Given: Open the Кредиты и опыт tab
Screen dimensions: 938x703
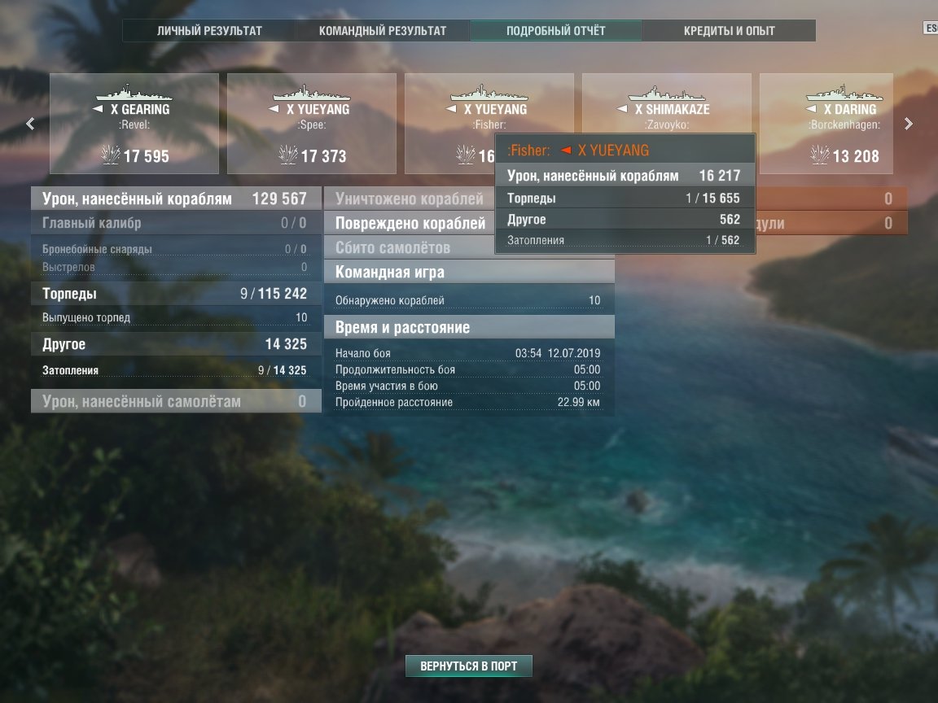Looking at the screenshot, I should 730,30.
